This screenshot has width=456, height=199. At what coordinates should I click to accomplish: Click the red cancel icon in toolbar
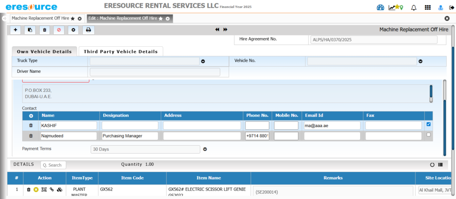click(58, 30)
